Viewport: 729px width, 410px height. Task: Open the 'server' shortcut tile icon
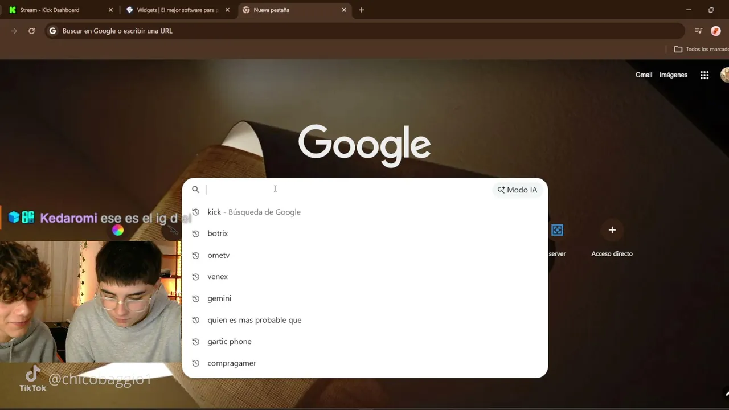click(557, 230)
